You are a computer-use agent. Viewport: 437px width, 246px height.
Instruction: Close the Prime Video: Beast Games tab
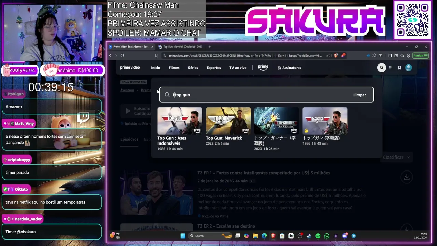click(x=152, y=47)
